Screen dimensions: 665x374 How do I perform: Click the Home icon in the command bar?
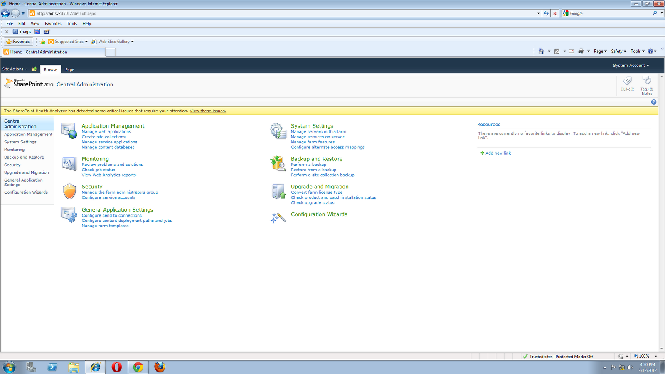542,51
